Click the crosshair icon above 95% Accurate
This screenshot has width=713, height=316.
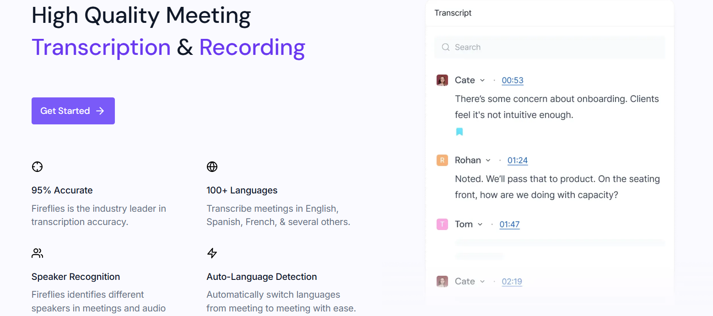[37, 167]
